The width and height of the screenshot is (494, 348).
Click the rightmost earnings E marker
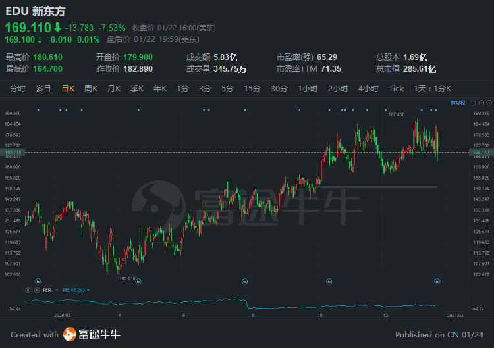tap(437, 282)
